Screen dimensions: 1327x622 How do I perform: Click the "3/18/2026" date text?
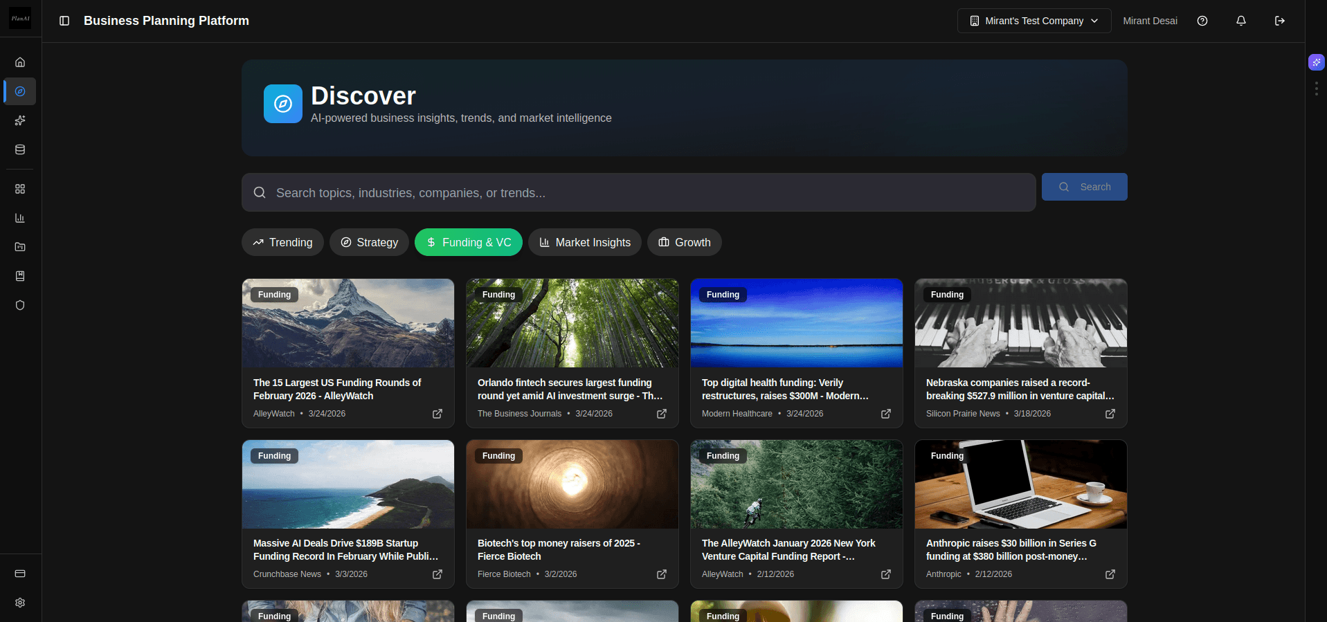point(1032,414)
